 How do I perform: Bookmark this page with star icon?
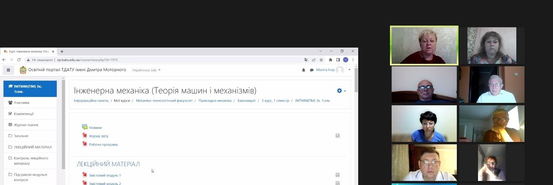(321, 60)
